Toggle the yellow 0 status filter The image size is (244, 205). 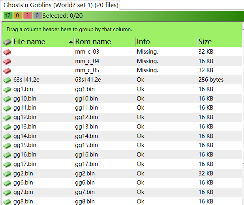point(18,16)
